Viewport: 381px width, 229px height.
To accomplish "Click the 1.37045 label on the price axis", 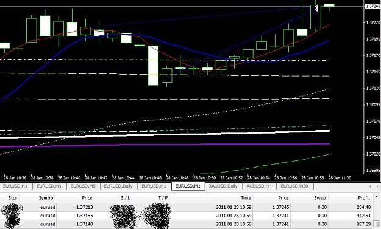I will tap(372, 138).
